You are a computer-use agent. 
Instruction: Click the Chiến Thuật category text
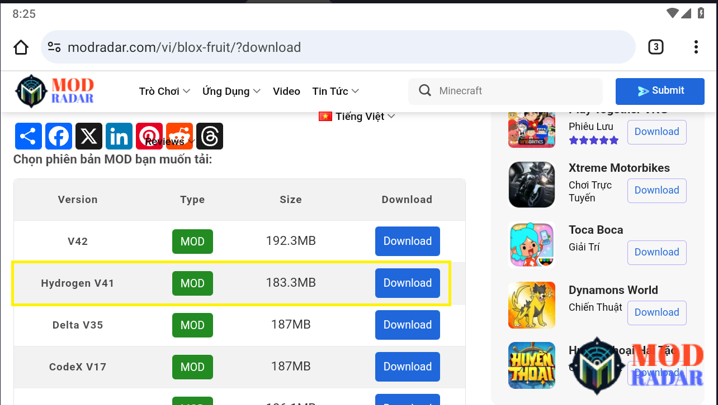pos(596,307)
